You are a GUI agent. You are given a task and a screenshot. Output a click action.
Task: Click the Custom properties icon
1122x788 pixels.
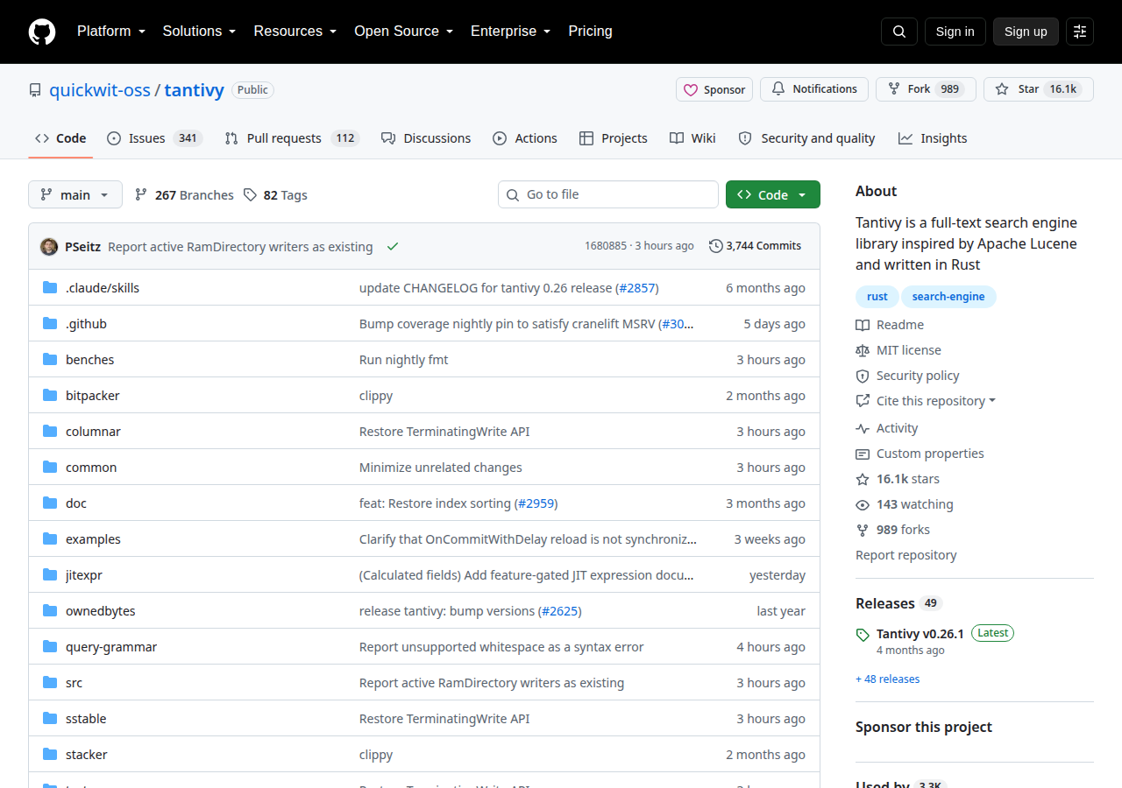point(863,454)
